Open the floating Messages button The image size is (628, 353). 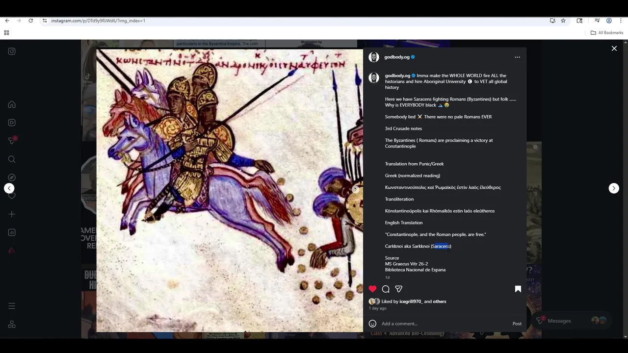572,321
